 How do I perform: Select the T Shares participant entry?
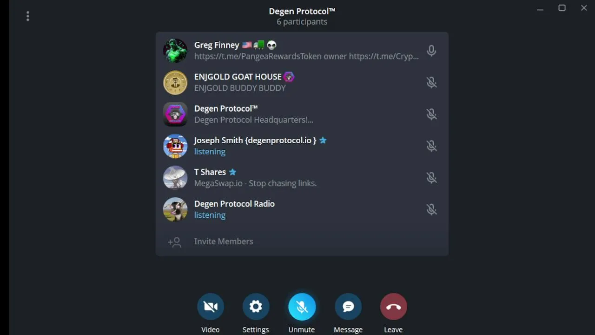302,177
